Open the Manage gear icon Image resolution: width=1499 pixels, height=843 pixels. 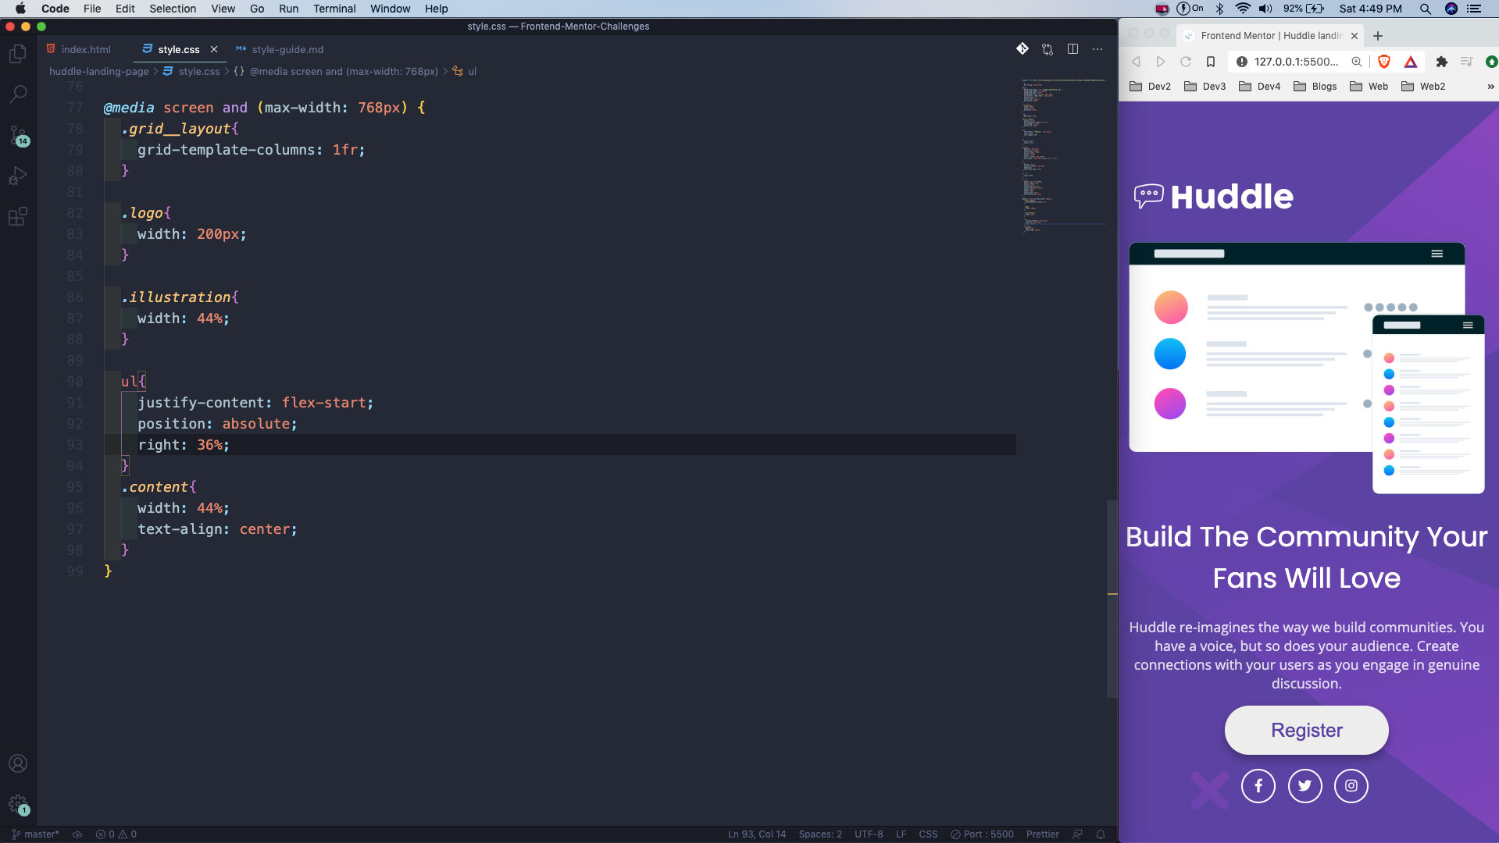click(17, 804)
